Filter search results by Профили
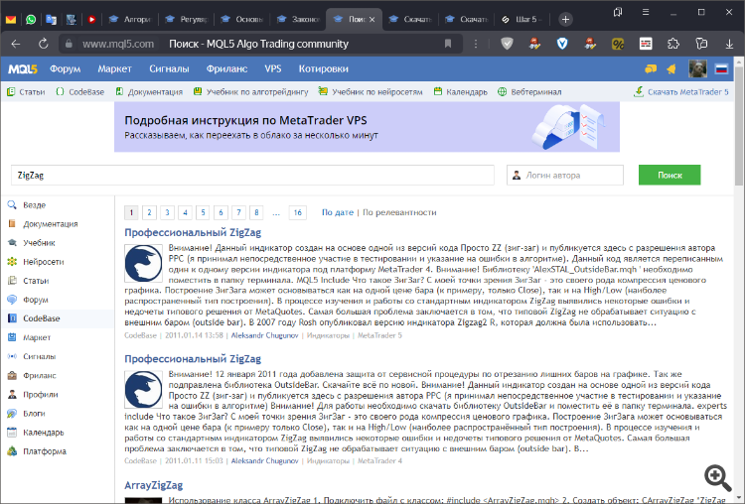Viewport: 745px width, 504px height. coord(41,395)
